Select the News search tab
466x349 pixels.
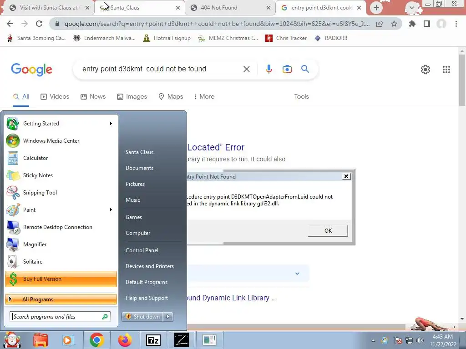pyautogui.click(x=93, y=96)
